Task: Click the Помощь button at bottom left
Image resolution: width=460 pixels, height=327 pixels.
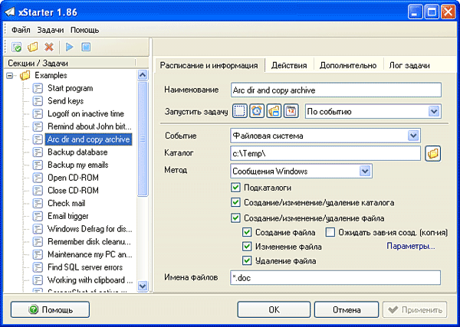Action: pyautogui.click(x=50, y=309)
